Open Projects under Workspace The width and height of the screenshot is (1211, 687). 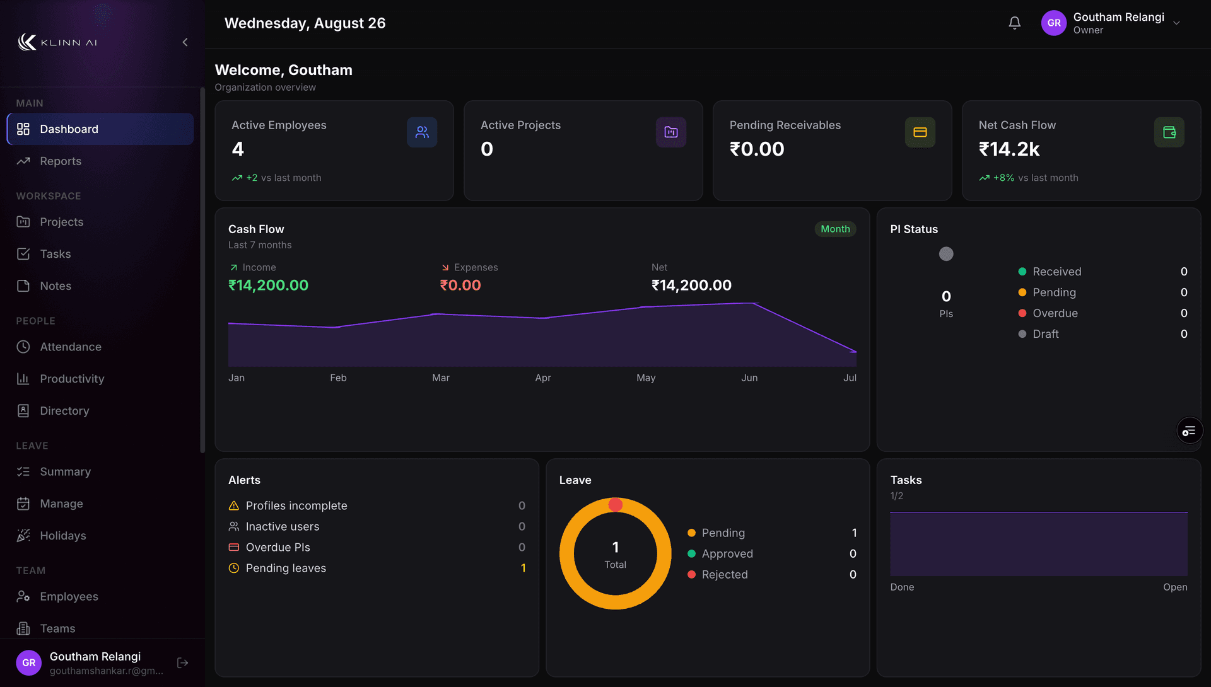click(x=100, y=222)
